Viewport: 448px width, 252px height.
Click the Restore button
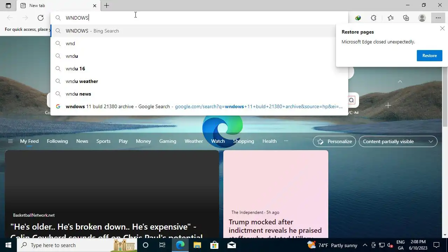click(429, 56)
